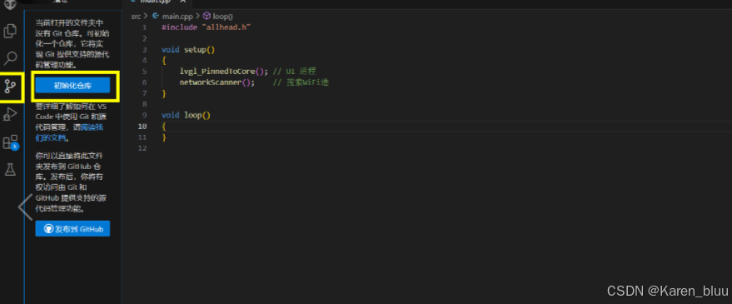Click the closing brace on line 11
This screenshot has width=732, height=304.
[164, 137]
